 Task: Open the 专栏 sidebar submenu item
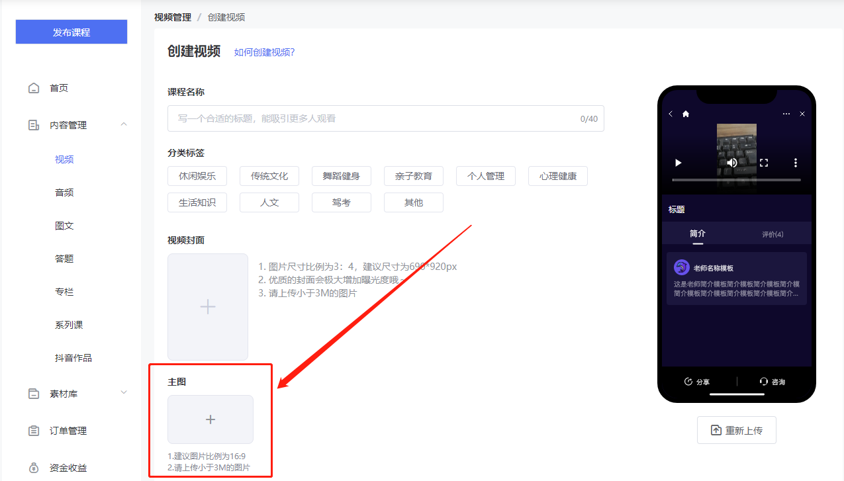coord(64,292)
